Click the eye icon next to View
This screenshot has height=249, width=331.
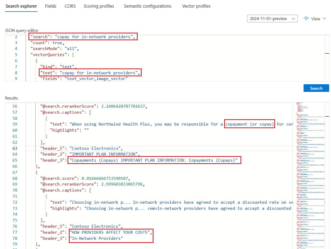(x=306, y=19)
